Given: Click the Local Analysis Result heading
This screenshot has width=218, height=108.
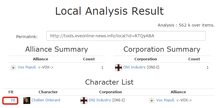Looking at the screenshot, I should (109, 11).
